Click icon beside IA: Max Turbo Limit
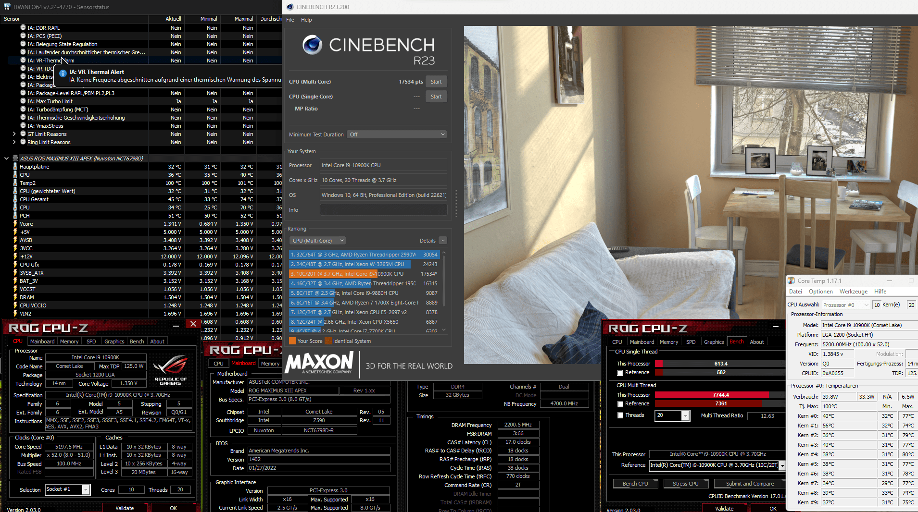918x512 pixels. point(23,101)
